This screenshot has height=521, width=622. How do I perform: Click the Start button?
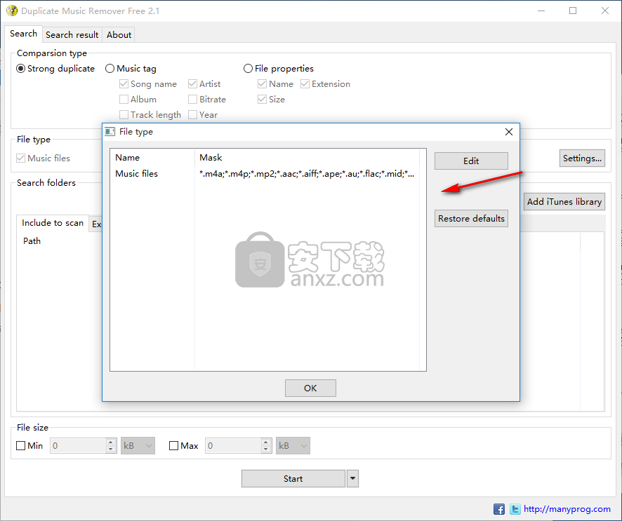293,479
